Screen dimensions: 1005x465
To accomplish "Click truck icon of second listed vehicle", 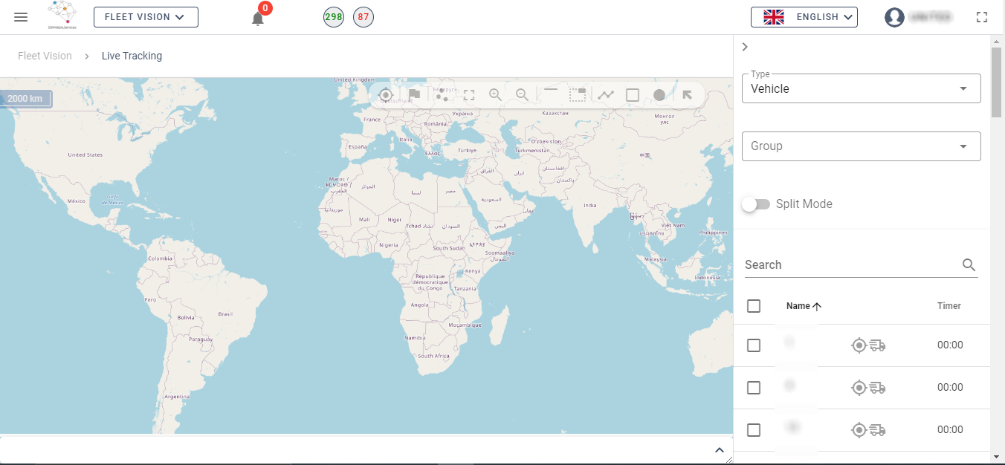I will 877,388.
